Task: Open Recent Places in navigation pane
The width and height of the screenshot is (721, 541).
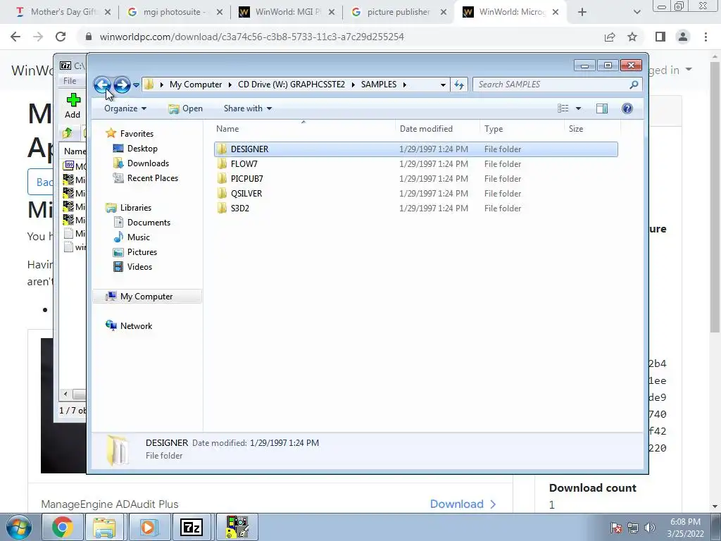Action: click(x=152, y=178)
